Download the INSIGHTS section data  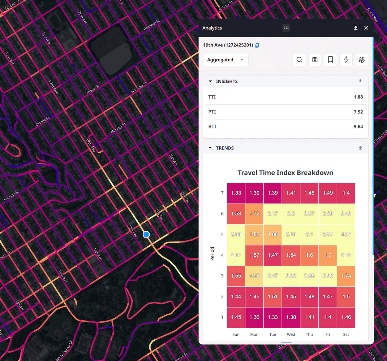pyautogui.click(x=360, y=81)
